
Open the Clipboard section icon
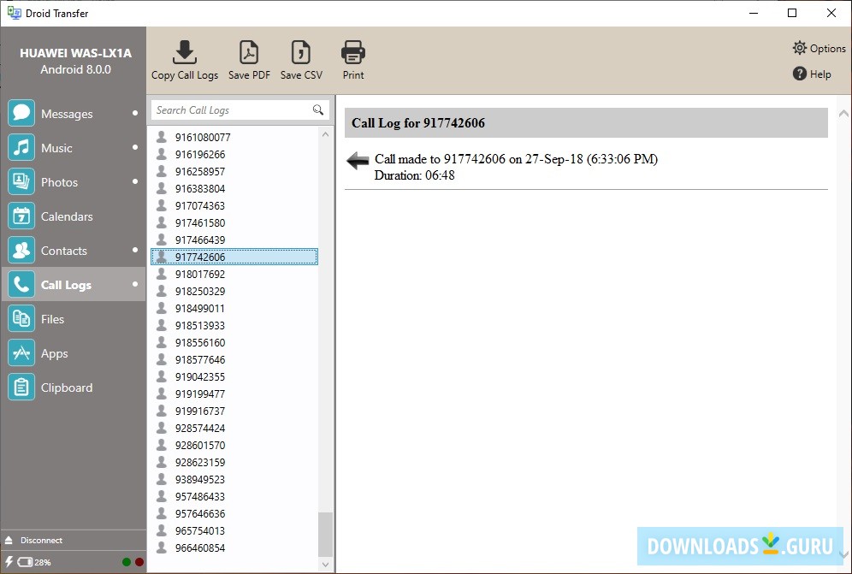[21, 387]
